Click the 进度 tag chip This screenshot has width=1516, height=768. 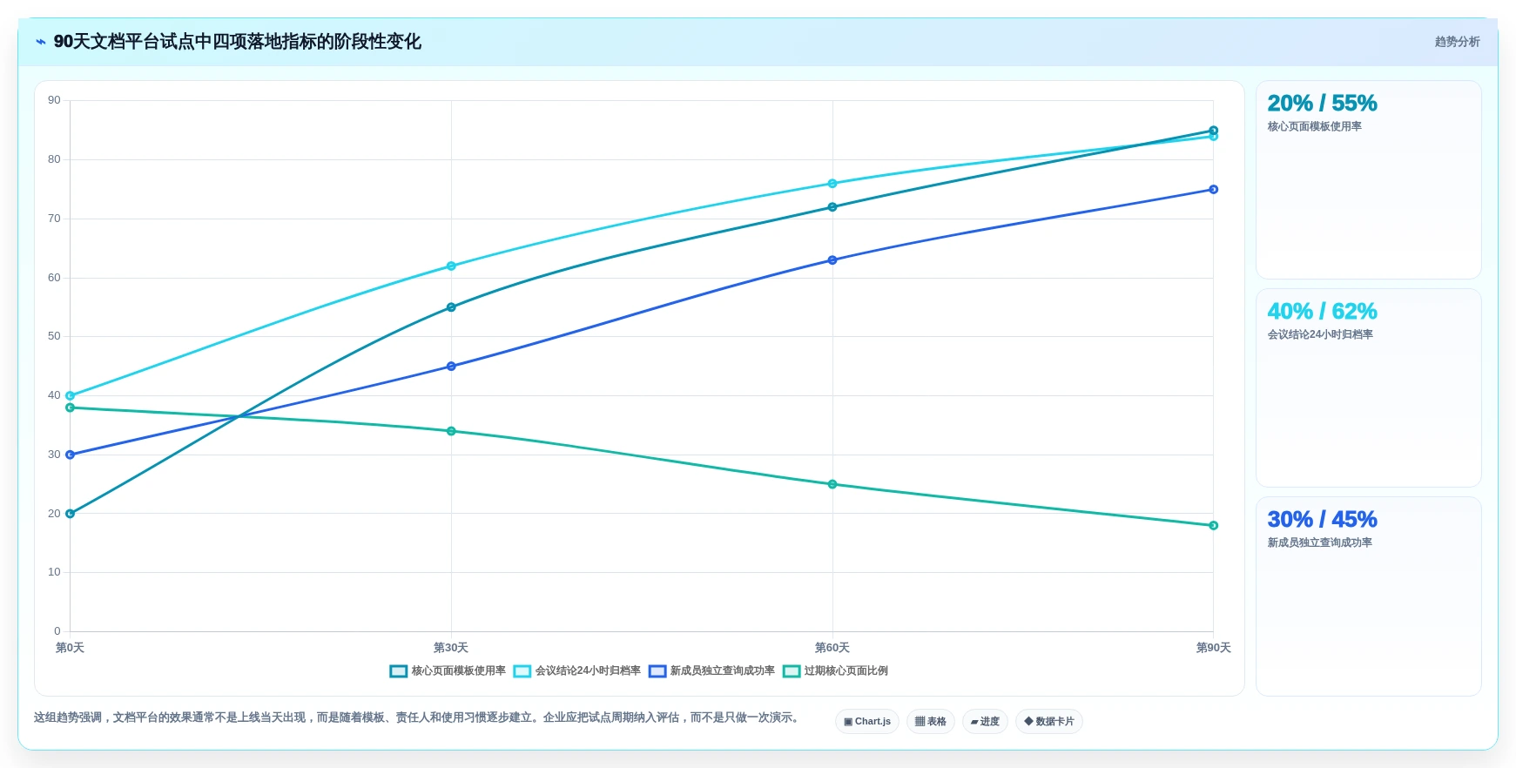[x=985, y=722]
